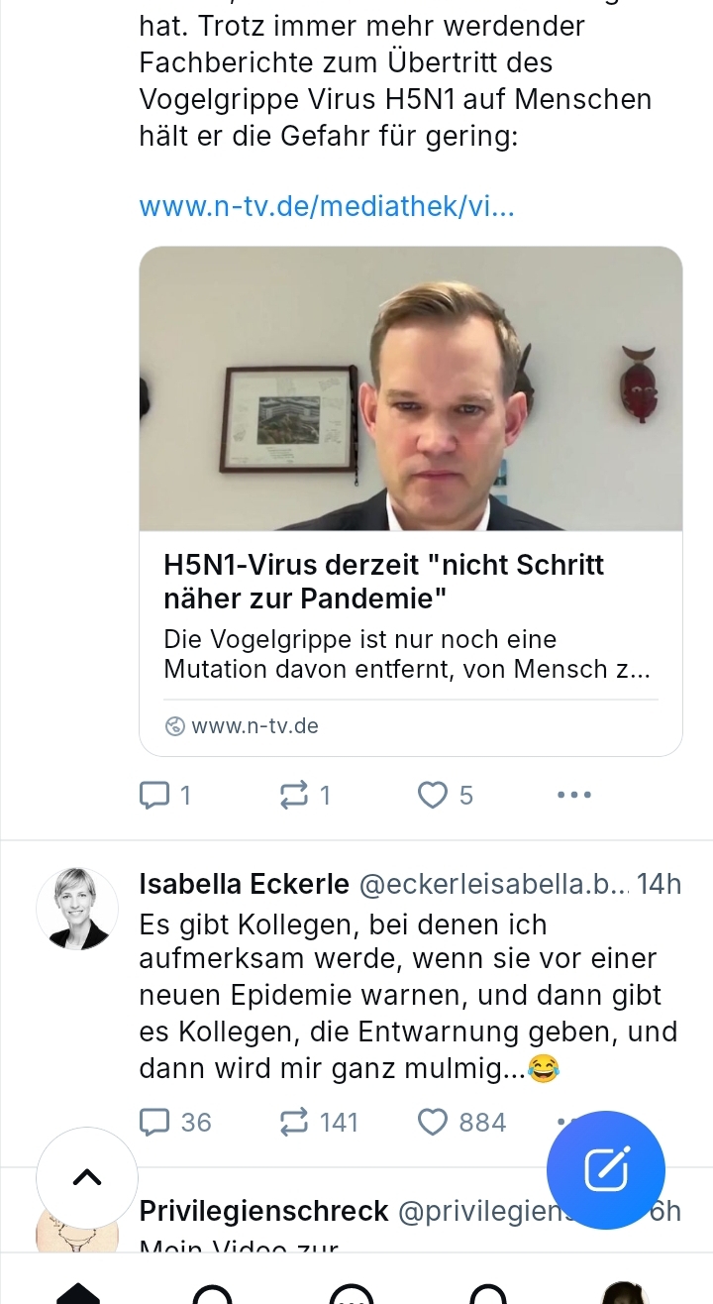Tap the globe icon beside www.n-tv.de

(x=175, y=726)
